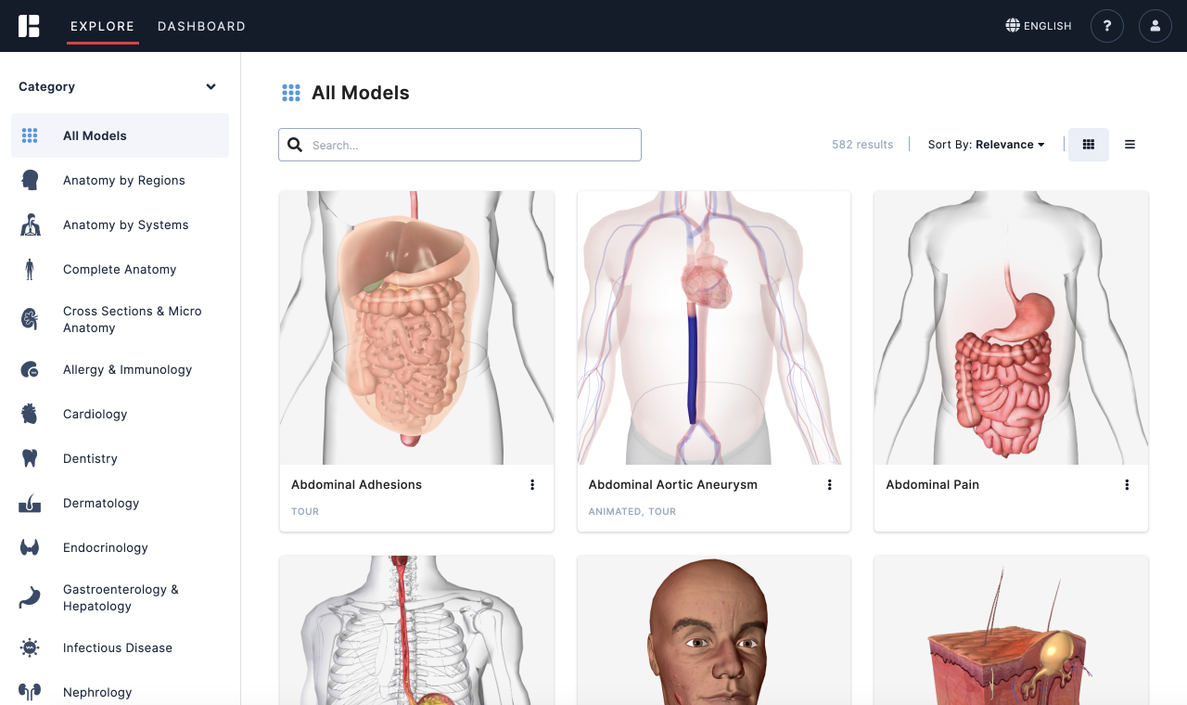Click the Nephrology kidneys icon
This screenshot has width=1187, height=705.
[30, 692]
